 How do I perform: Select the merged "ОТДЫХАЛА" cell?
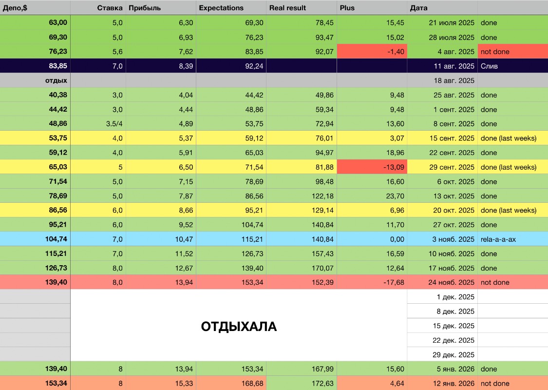point(239,326)
